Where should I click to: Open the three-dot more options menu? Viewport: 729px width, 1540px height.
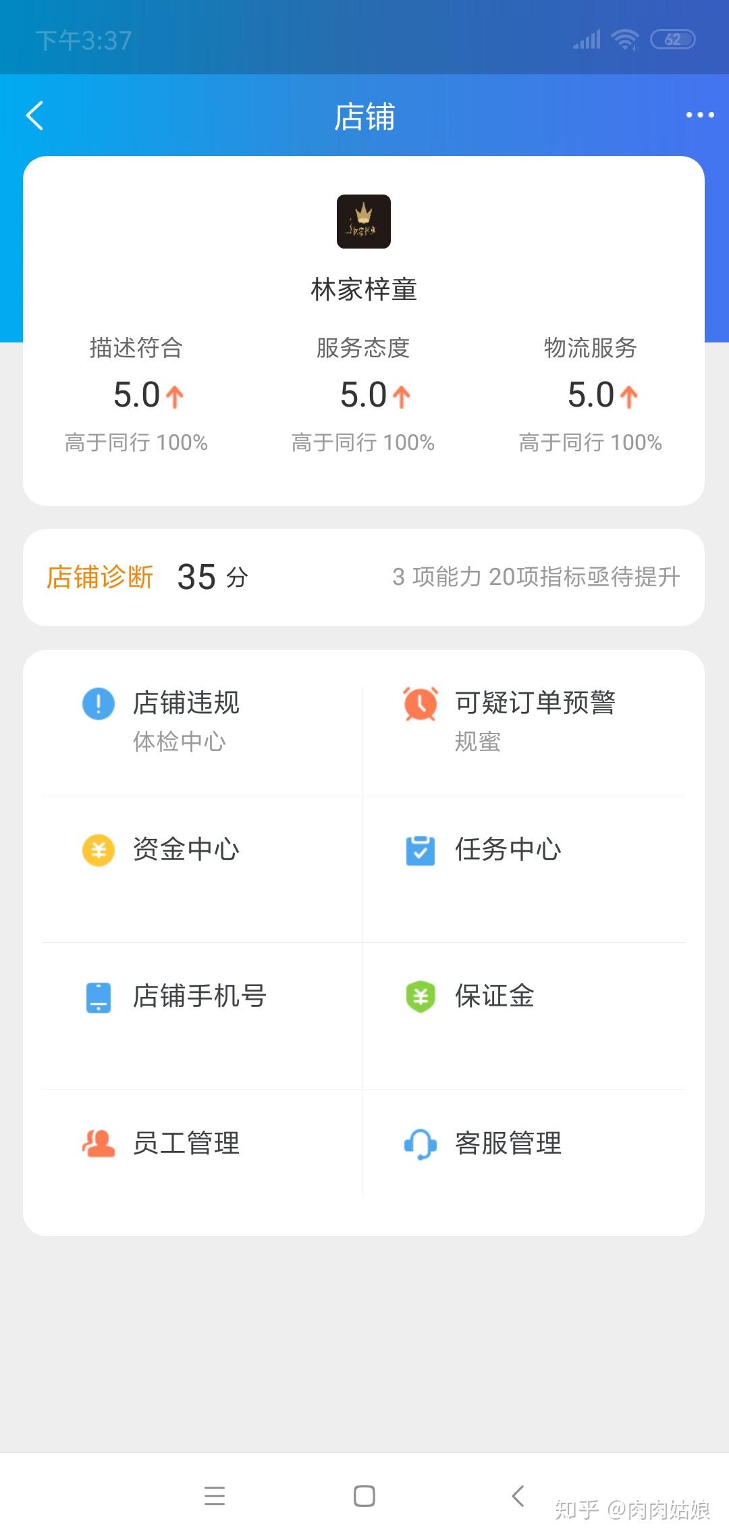(x=700, y=115)
